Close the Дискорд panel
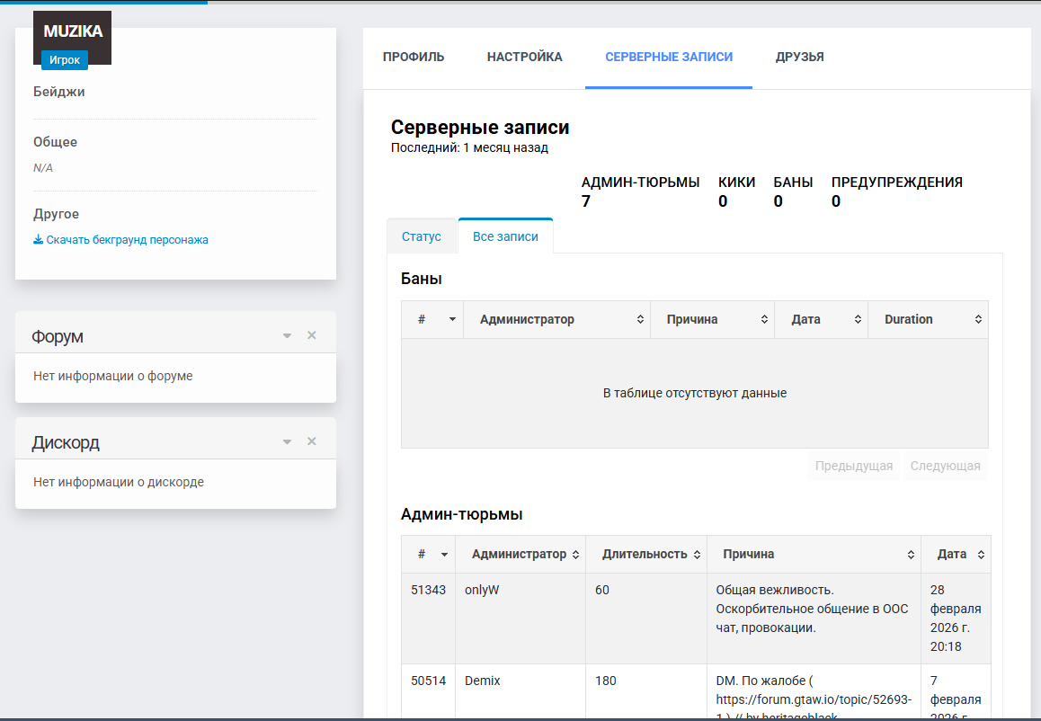1041x721 pixels. click(x=311, y=441)
